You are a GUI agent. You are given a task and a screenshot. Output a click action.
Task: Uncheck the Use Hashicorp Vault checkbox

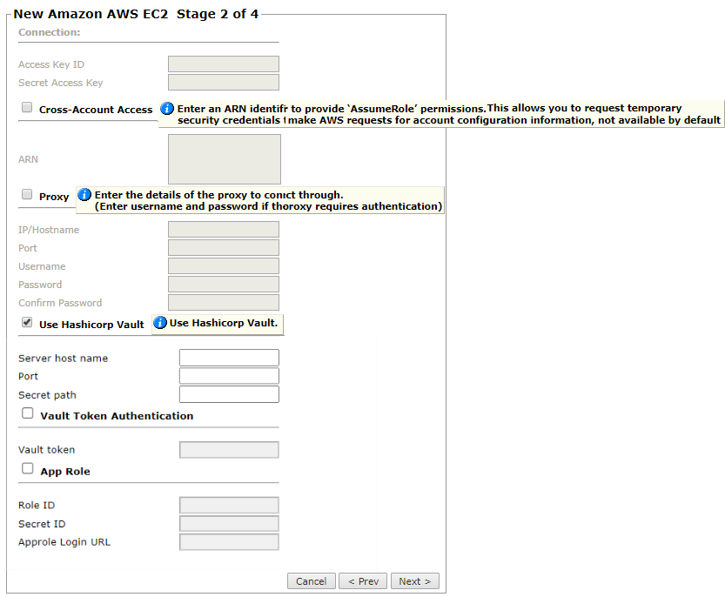pyautogui.click(x=27, y=322)
